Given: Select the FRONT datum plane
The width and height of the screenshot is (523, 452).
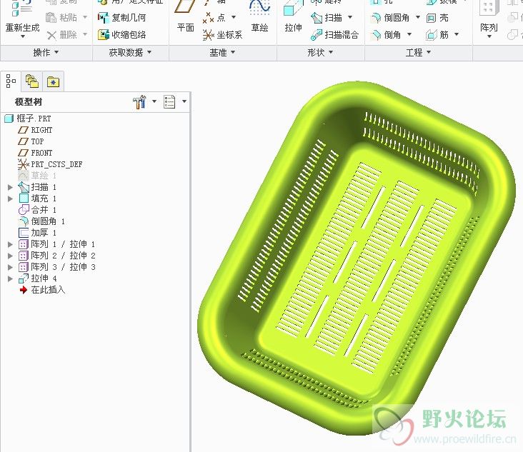Looking at the screenshot, I should (x=35, y=153).
